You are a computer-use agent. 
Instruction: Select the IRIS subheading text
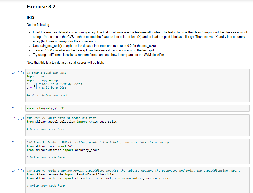coord(30,18)
